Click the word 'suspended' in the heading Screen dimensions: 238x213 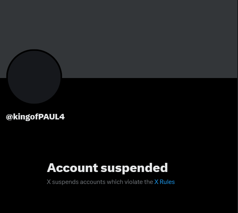coord(134,168)
